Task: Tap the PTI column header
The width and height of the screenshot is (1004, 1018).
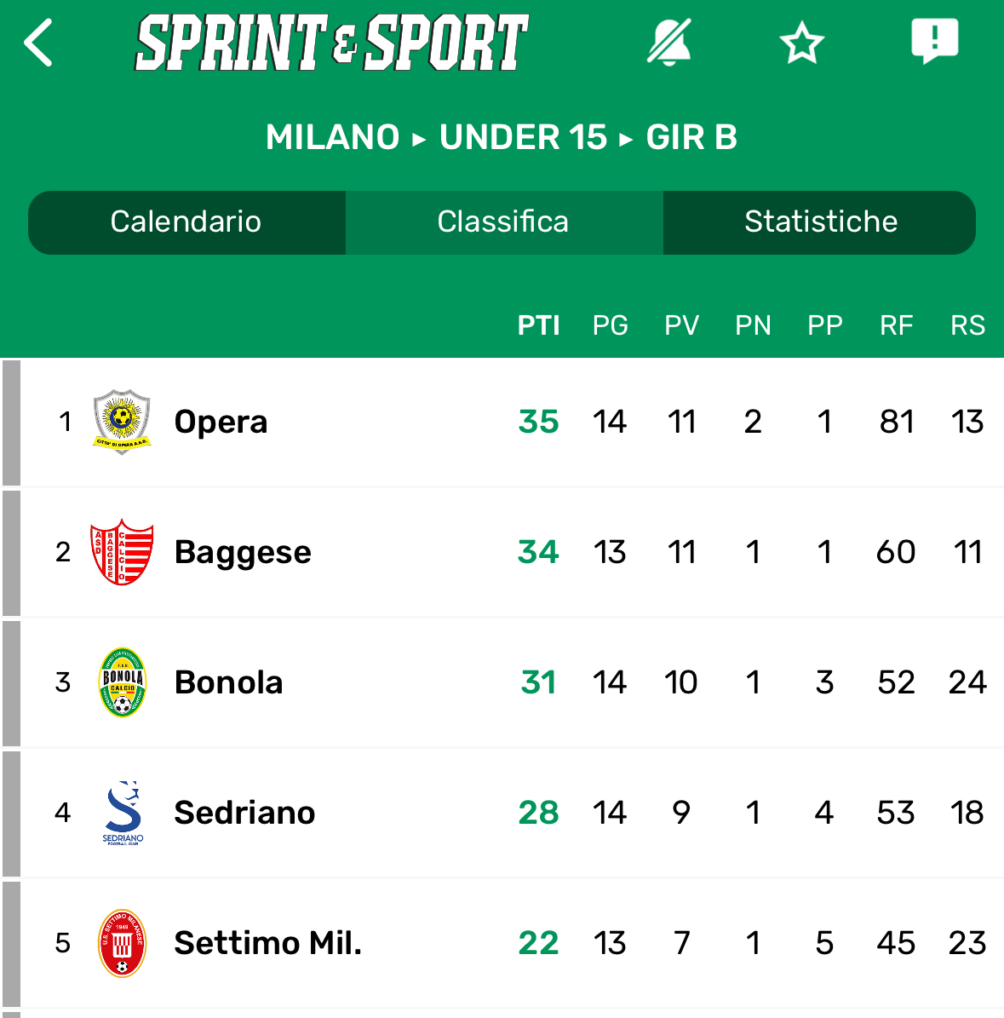Action: click(538, 325)
